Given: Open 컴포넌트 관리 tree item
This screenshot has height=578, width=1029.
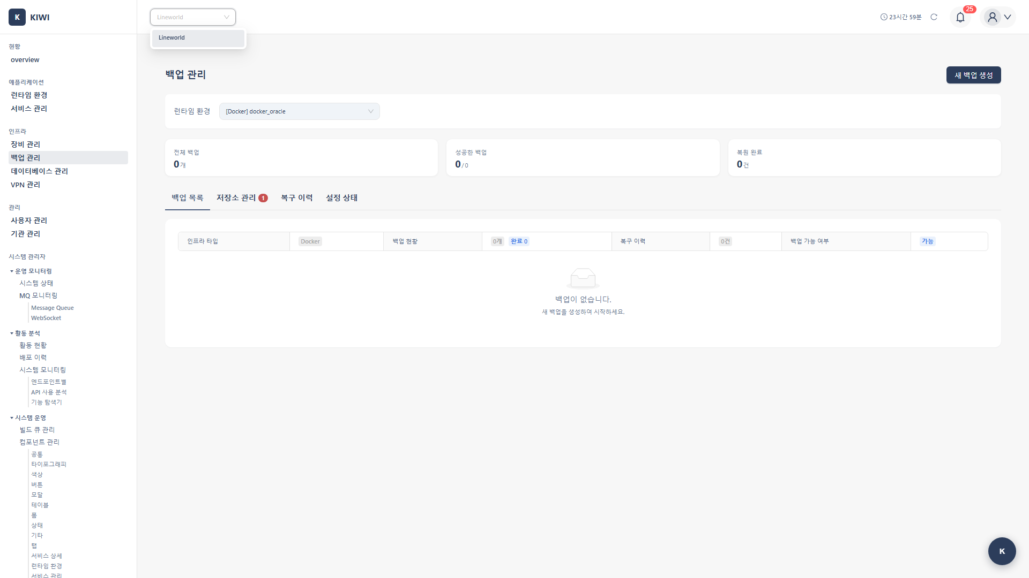Looking at the screenshot, I should 40,442.
